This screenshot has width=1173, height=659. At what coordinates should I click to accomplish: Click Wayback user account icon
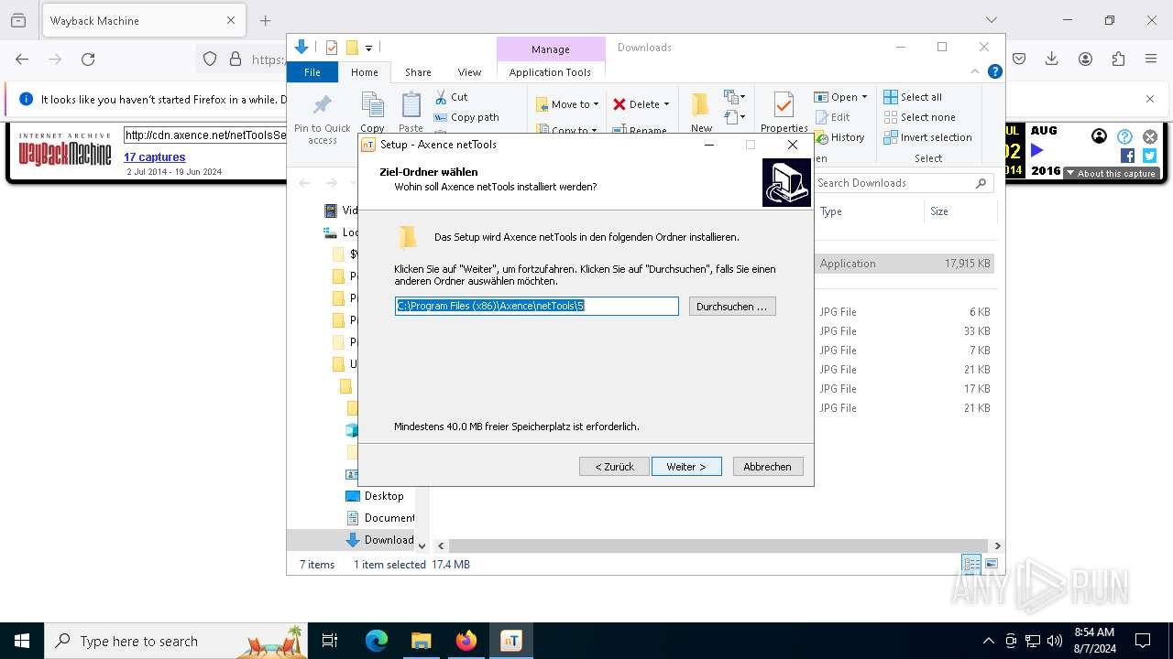pos(1099,136)
